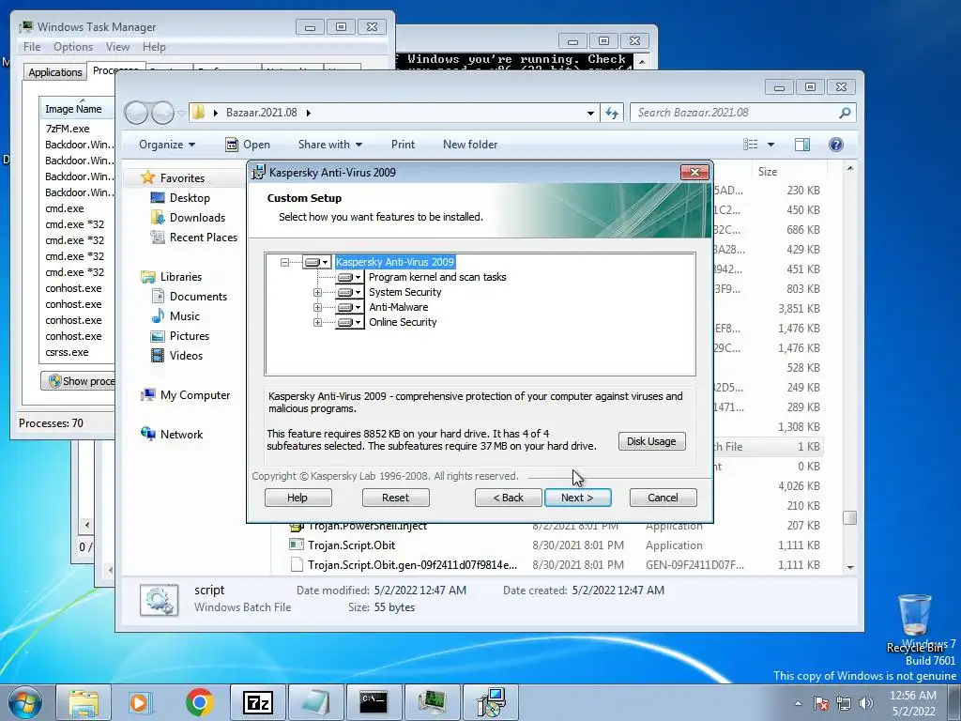Open the address bar history dropdown
Screen dimensions: 961x721
(590, 113)
